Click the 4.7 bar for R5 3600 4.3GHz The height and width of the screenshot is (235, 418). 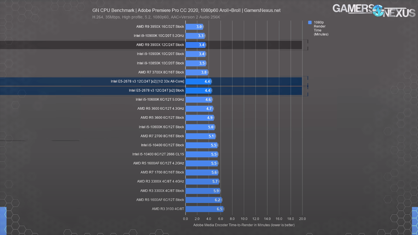tap(199, 109)
